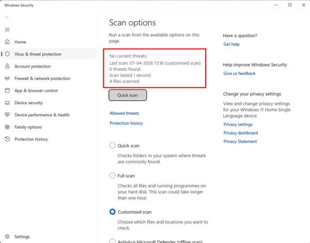Screen dimensions: 310x243
Task: Open Settings at bottom of sidebar
Action: pyautogui.click(x=22, y=237)
